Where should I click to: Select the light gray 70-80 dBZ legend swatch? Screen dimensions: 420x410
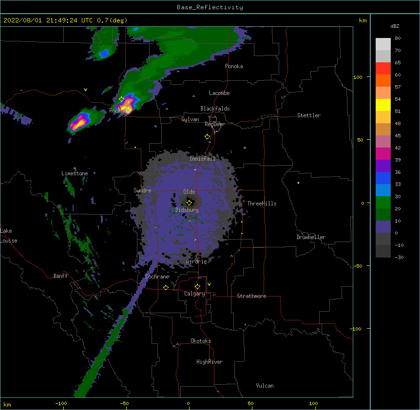point(383,44)
